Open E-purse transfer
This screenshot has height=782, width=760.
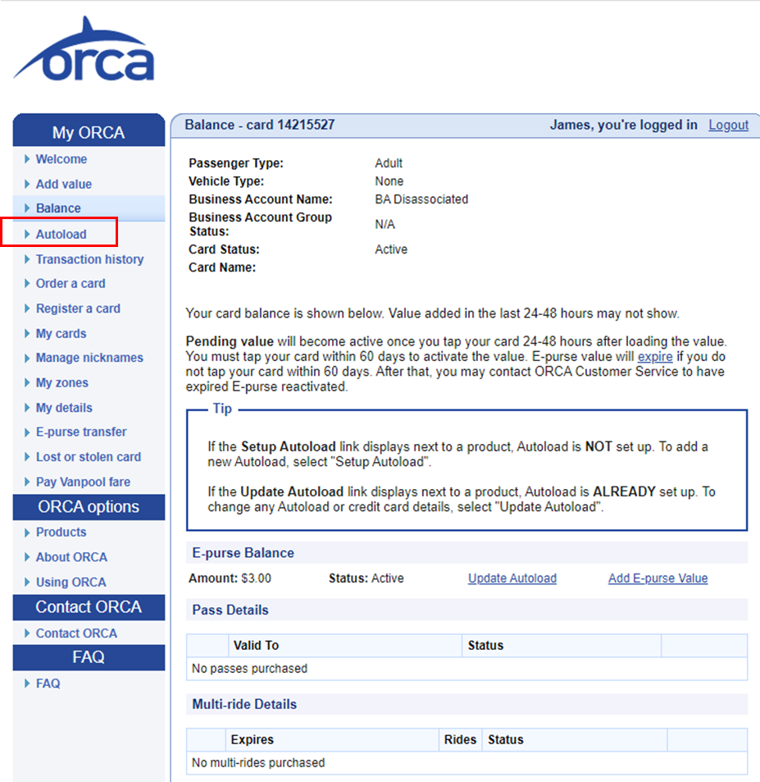click(x=81, y=432)
